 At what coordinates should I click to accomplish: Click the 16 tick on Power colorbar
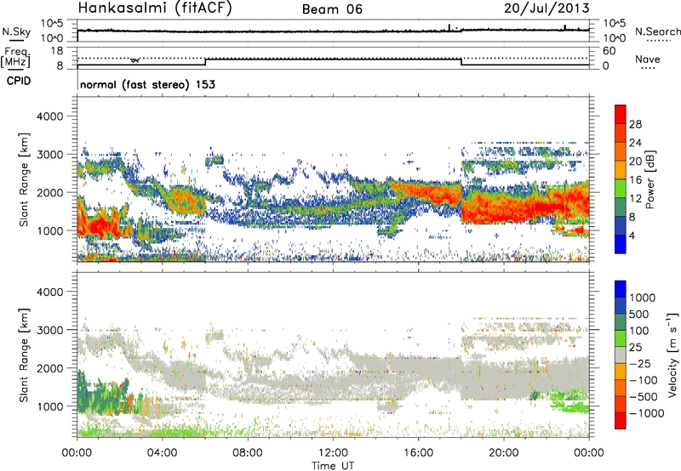(x=635, y=180)
